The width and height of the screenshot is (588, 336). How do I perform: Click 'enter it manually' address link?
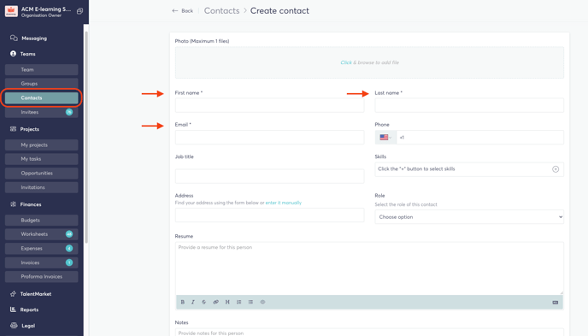284,203
